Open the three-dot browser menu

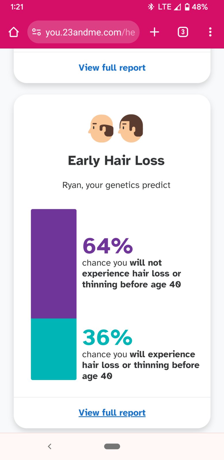tap(210, 32)
